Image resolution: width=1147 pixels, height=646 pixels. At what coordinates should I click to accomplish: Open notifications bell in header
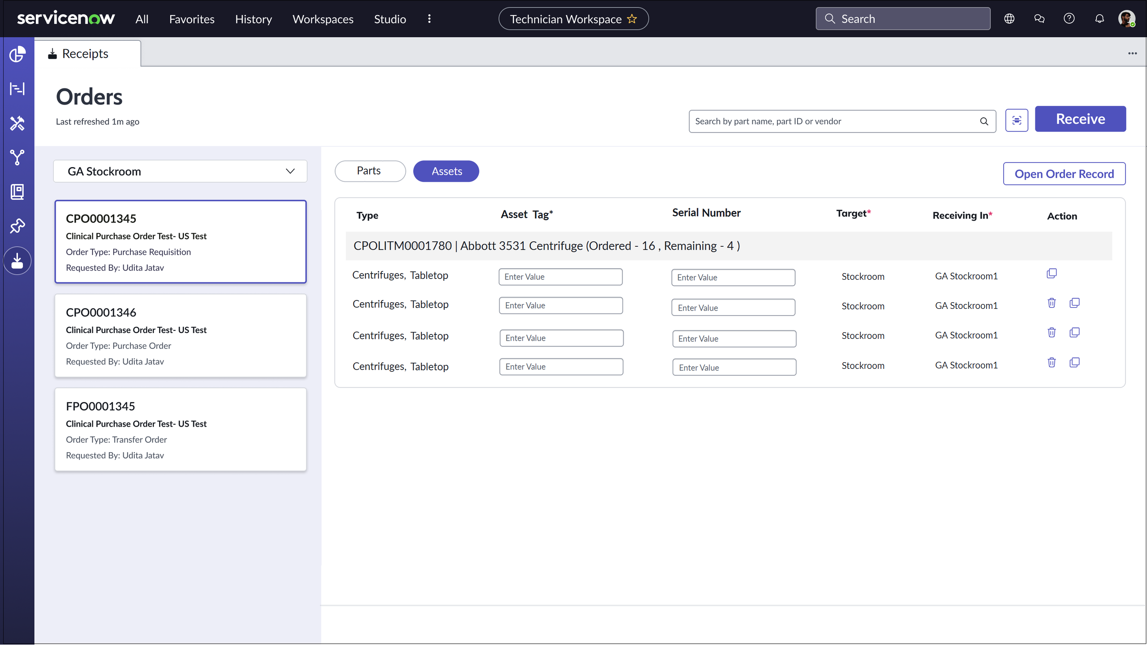click(x=1099, y=19)
